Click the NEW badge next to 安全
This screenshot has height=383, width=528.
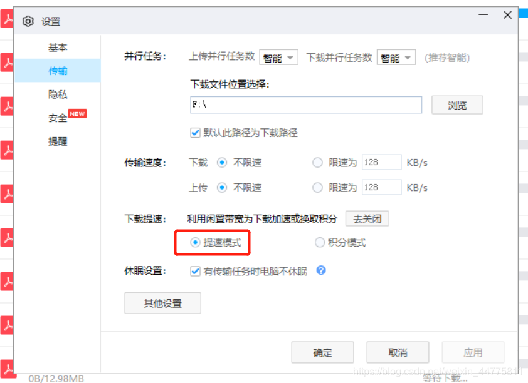[77, 114]
